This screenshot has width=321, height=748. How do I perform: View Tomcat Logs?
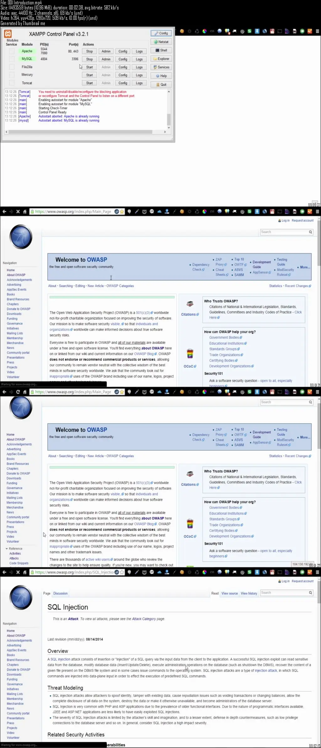(139, 83)
